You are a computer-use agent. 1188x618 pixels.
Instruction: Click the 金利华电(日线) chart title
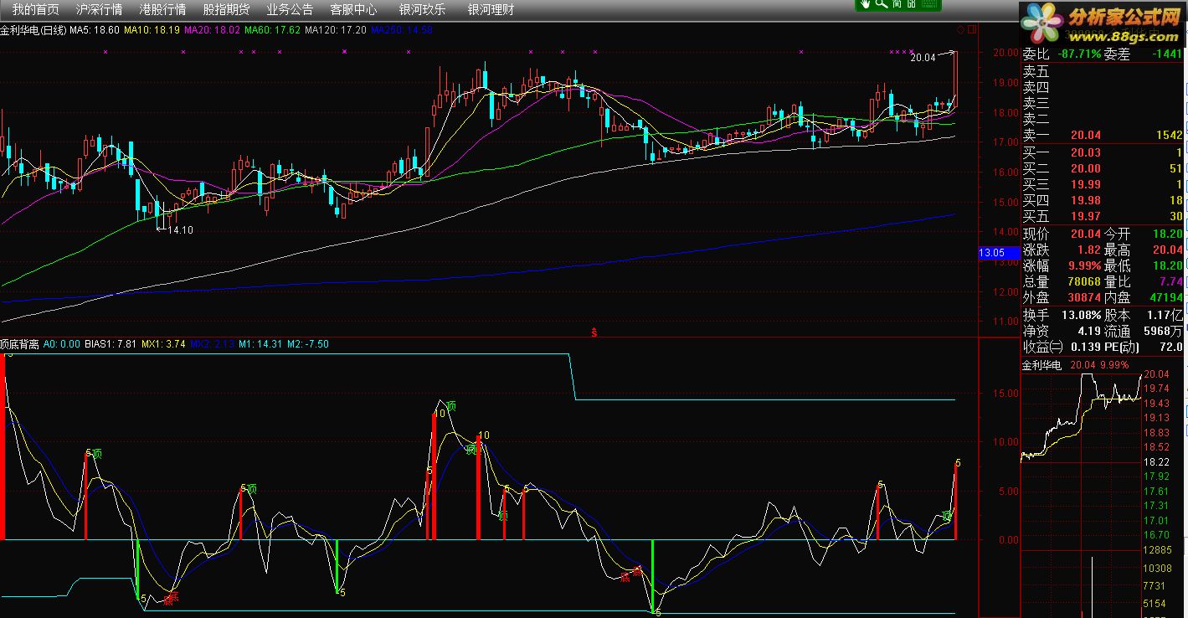(x=33, y=30)
